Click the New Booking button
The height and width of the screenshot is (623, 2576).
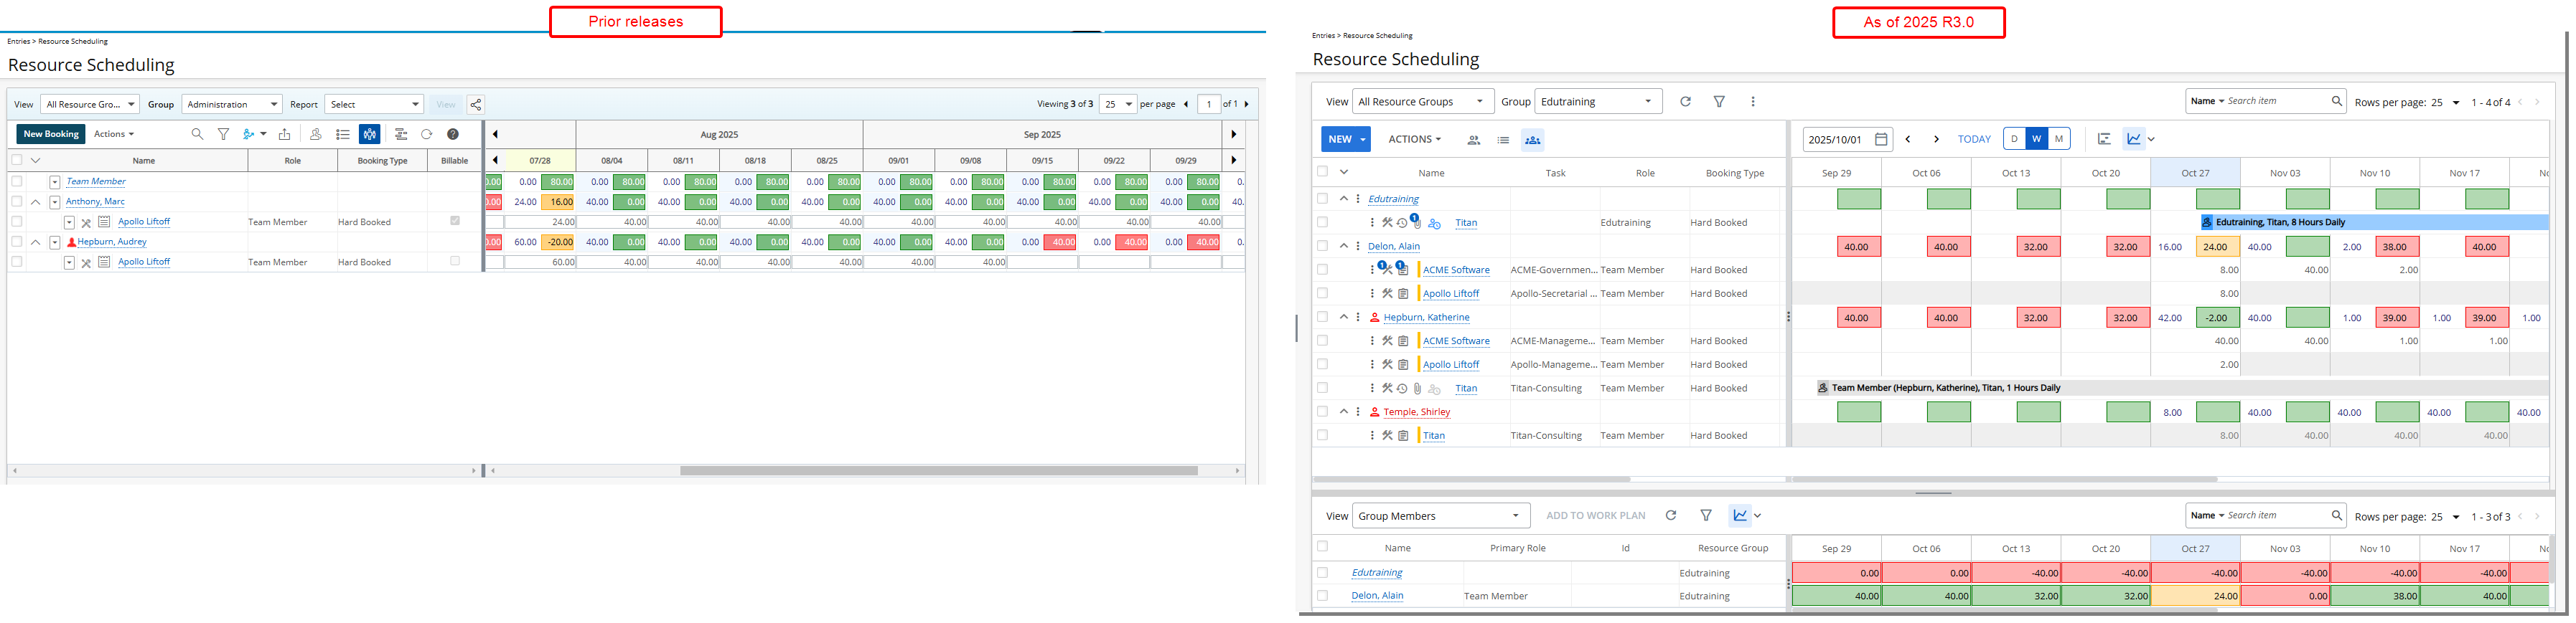(51, 134)
